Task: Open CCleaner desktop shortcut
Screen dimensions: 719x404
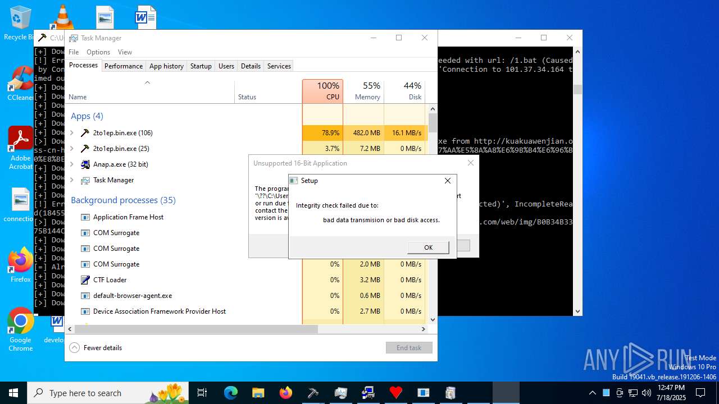Action: pyautogui.click(x=20, y=83)
